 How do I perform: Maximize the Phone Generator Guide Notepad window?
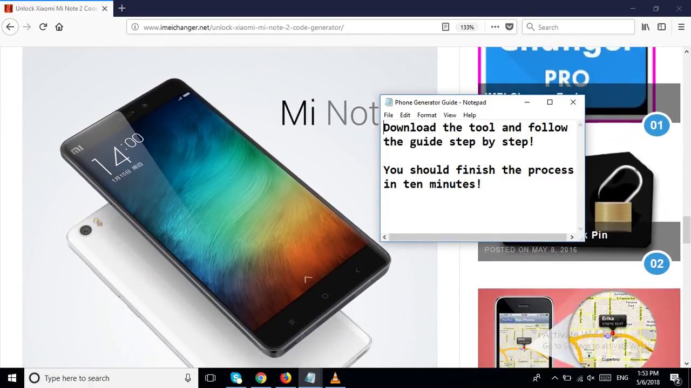[x=550, y=102]
